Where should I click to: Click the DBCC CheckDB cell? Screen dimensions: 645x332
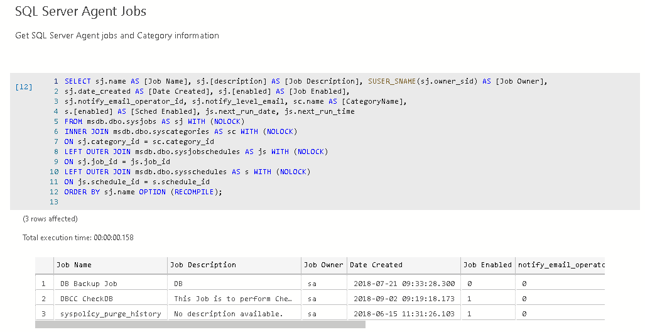tap(87, 299)
